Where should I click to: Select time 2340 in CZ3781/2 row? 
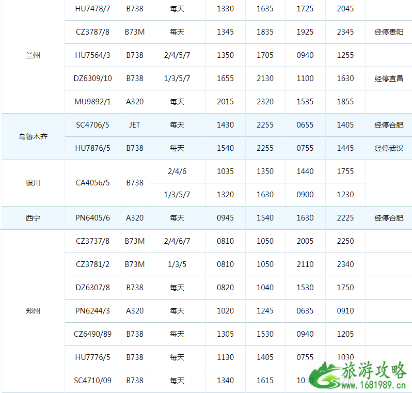tap(345, 264)
